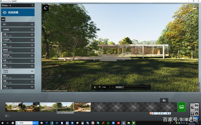Open the Windows Start menu

click(3, 123)
